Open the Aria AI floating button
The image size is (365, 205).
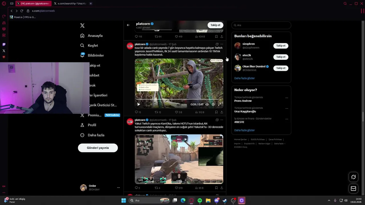[x=353, y=177]
